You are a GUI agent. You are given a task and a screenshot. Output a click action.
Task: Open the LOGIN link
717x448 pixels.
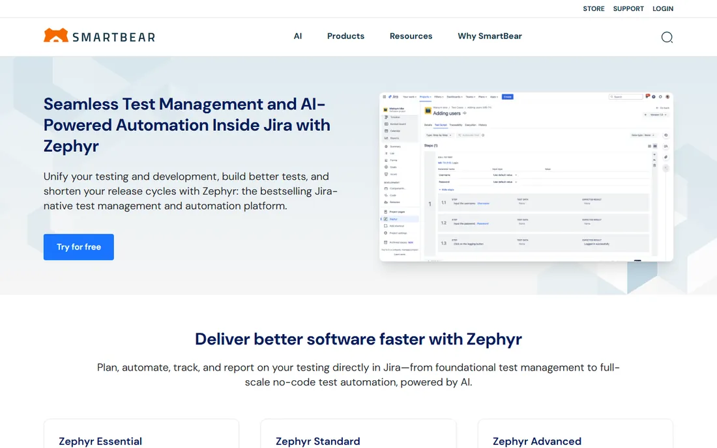click(x=663, y=8)
